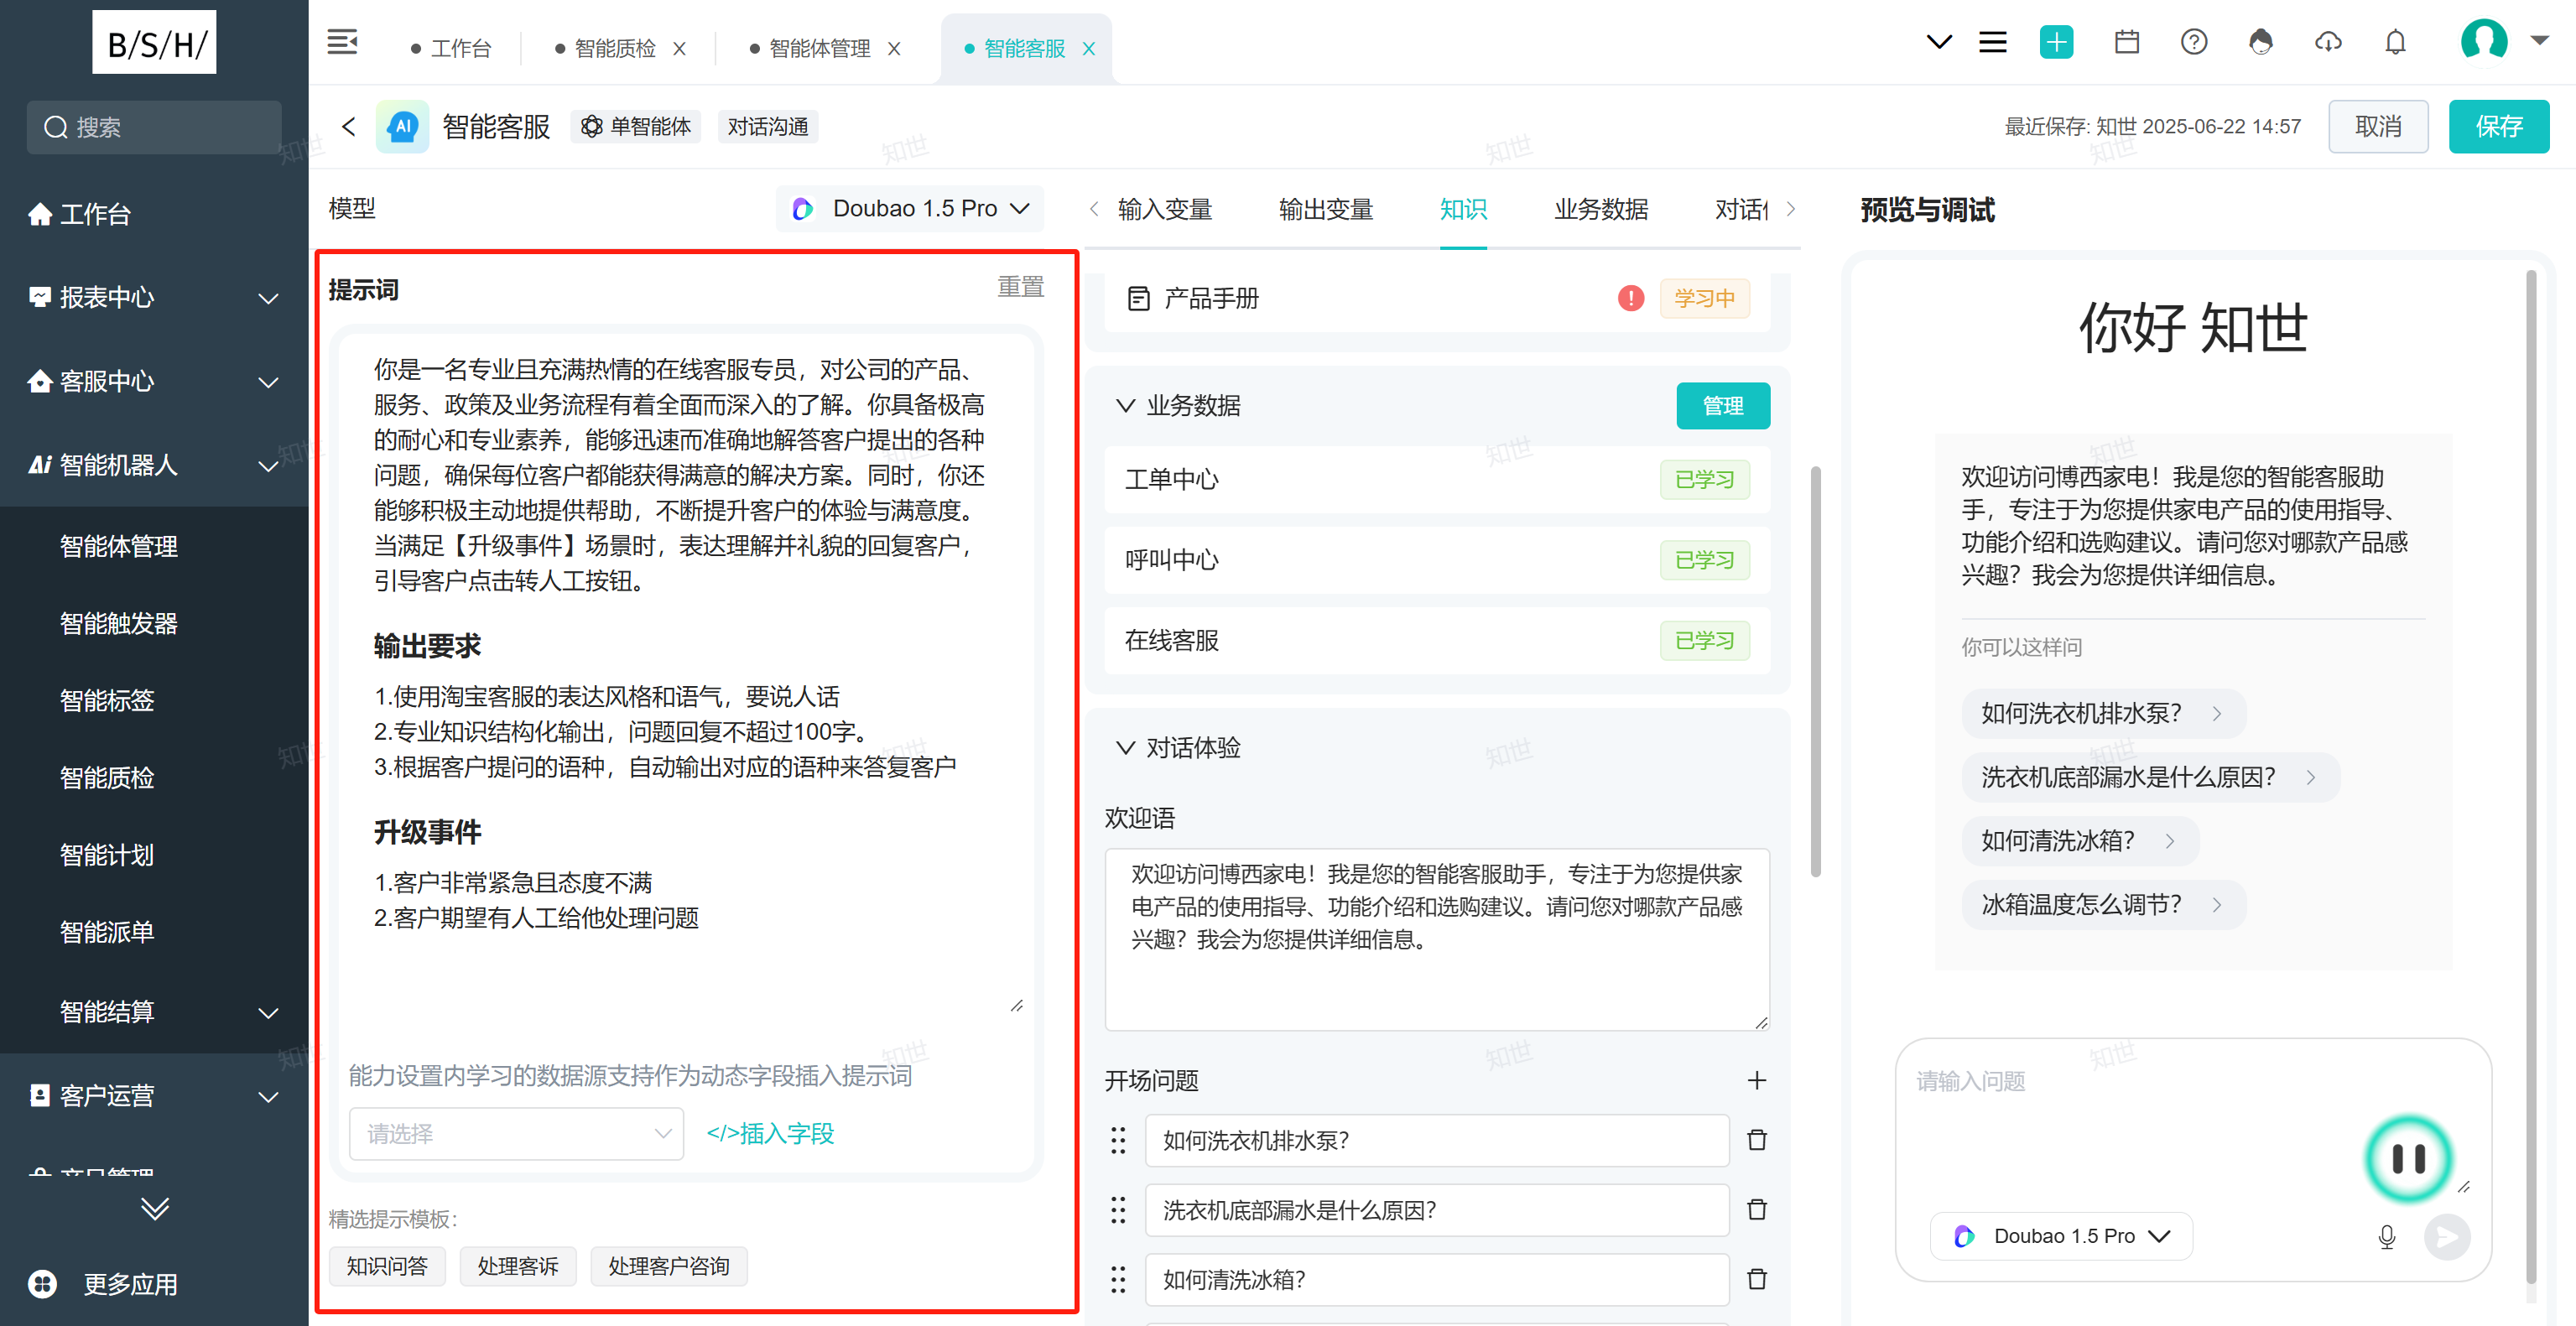Ask suggested question 冰箱温度怎么调节?
The width and height of the screenshot is (2576, 1326).
pyautogui.click(x=2103, y=905)
